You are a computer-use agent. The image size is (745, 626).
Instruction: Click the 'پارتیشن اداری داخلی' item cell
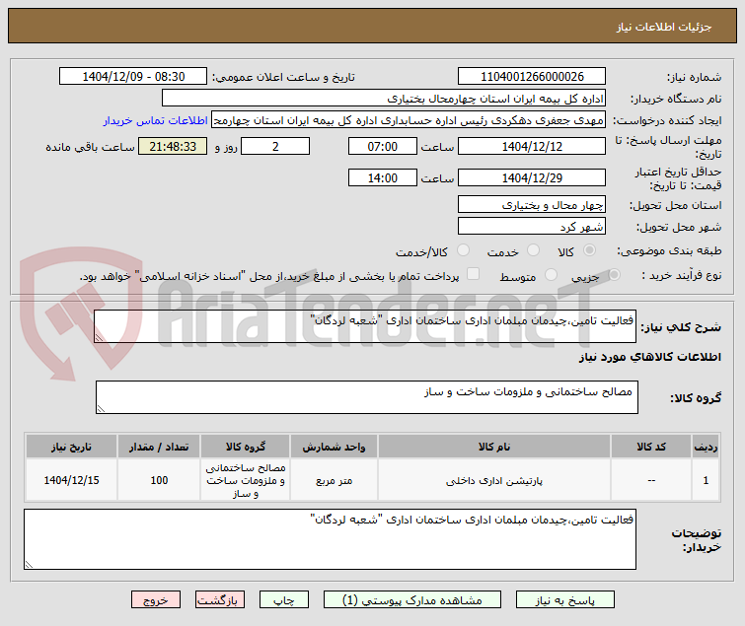[494, 480]
